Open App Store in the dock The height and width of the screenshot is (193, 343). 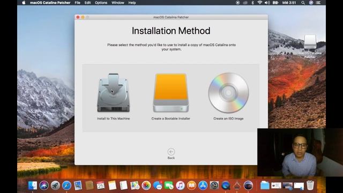click(203, 185)
